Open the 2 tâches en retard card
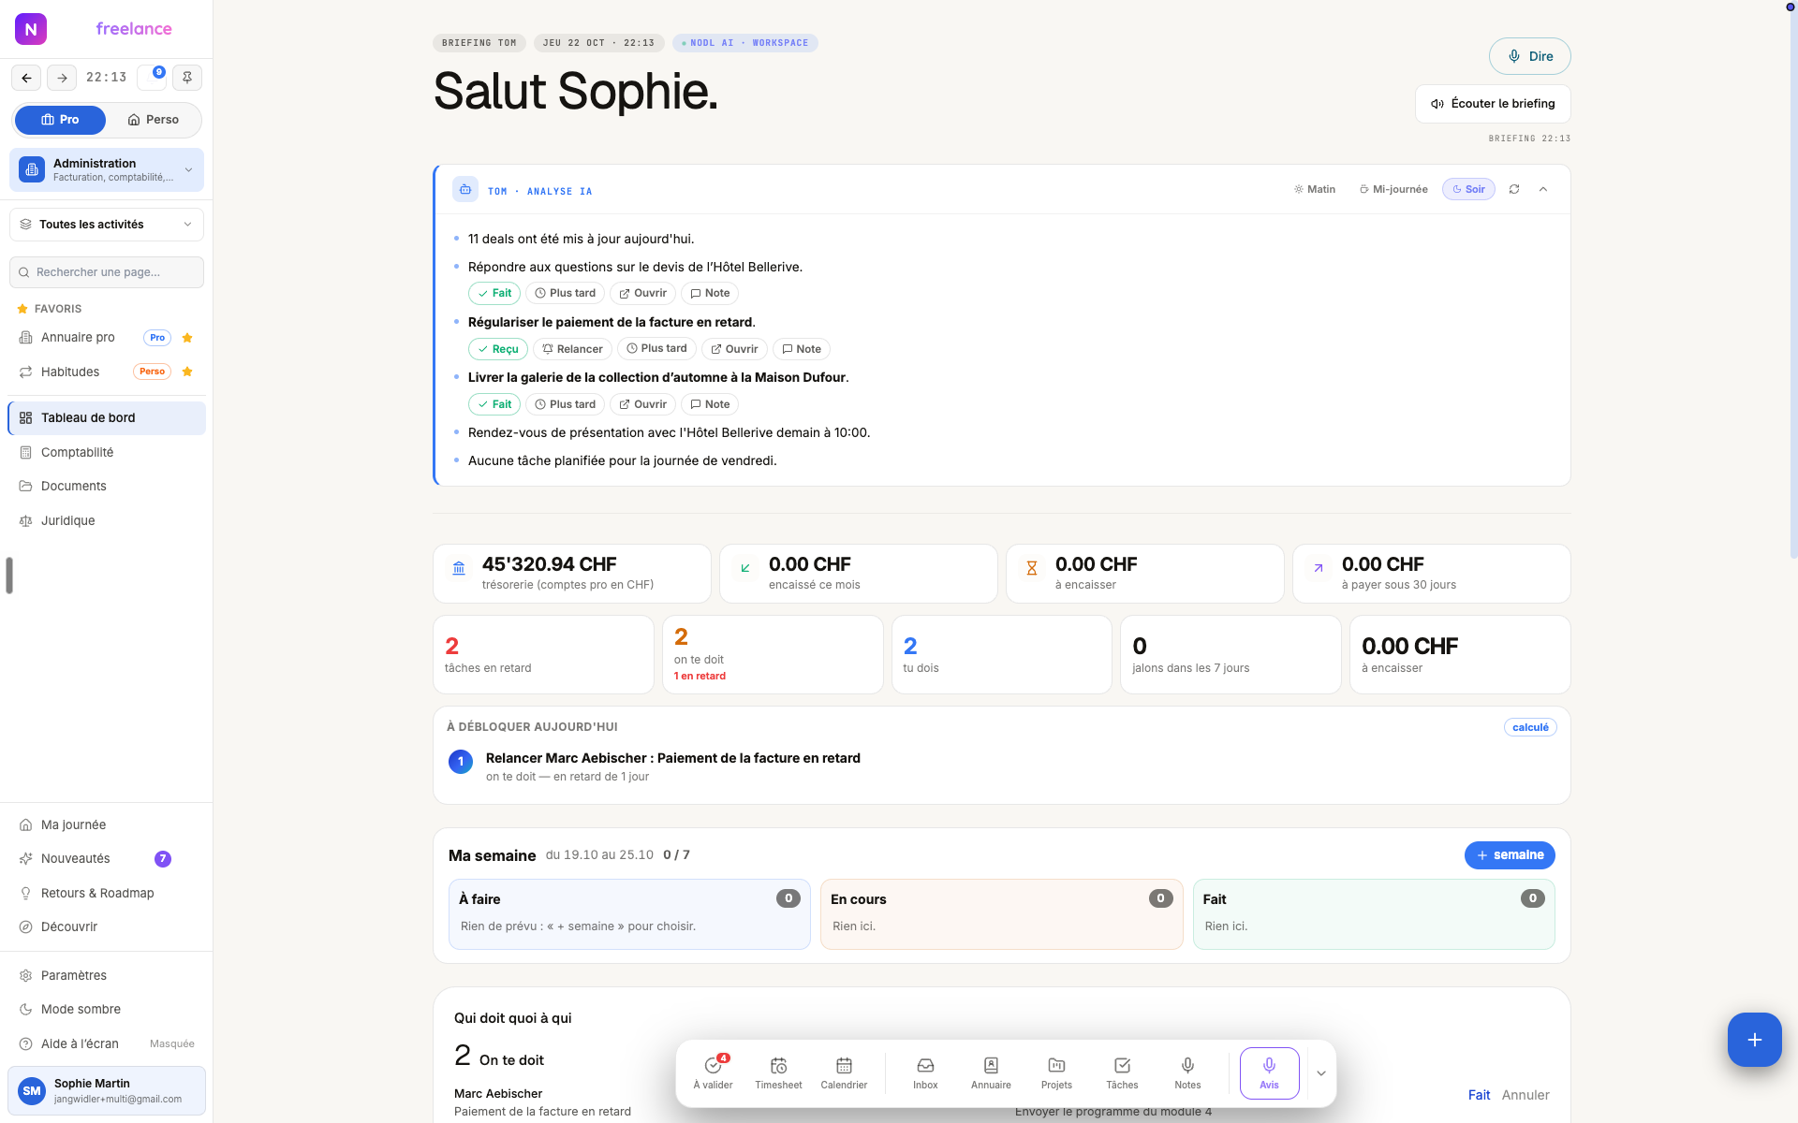The image size is (1798, 1123). [543, 654]
